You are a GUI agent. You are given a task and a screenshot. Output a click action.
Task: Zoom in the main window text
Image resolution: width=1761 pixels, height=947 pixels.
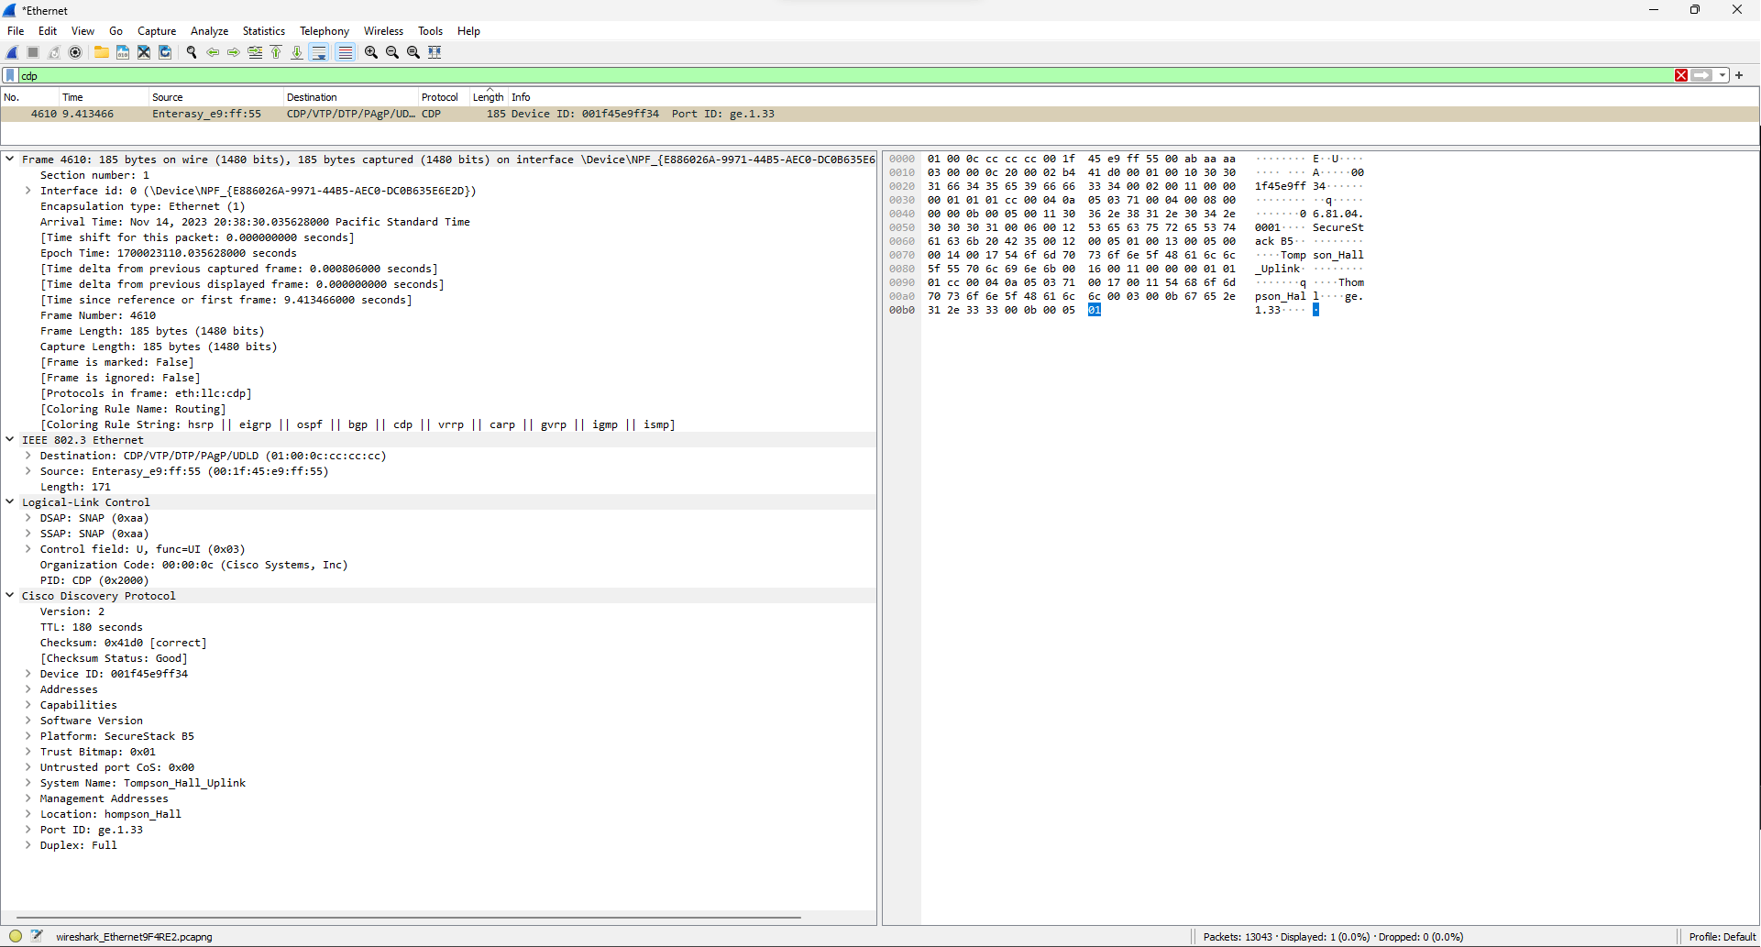coord(371,52)
